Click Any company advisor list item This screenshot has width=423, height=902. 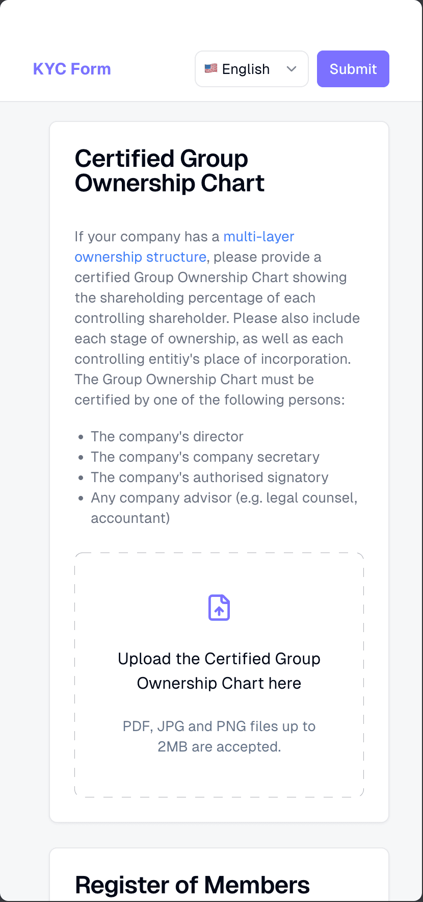pos(224,508)
